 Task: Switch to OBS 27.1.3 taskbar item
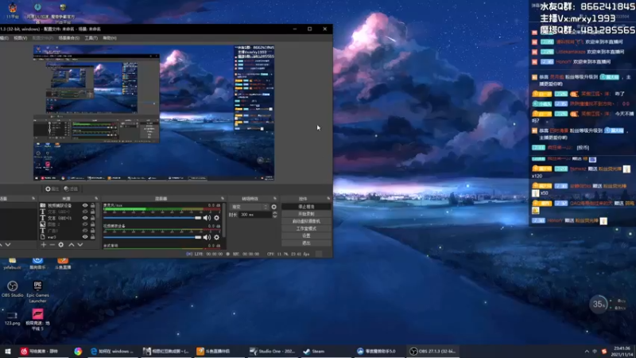click(432, 351)
